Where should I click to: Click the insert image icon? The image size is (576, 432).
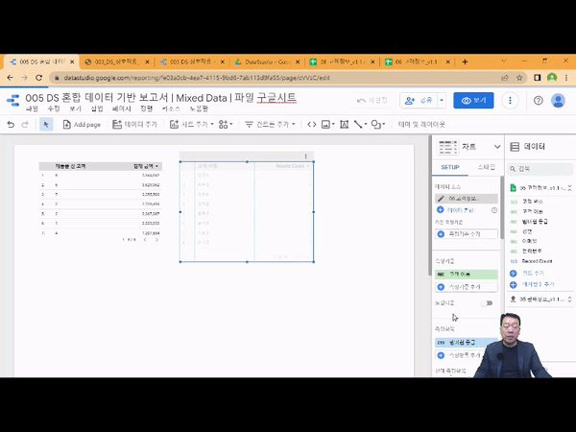pos(328,124)
